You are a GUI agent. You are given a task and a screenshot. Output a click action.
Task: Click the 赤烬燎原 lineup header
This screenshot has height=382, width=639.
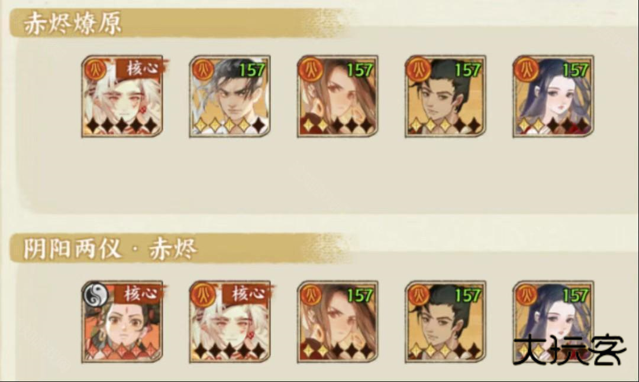(x=73, y=23)
